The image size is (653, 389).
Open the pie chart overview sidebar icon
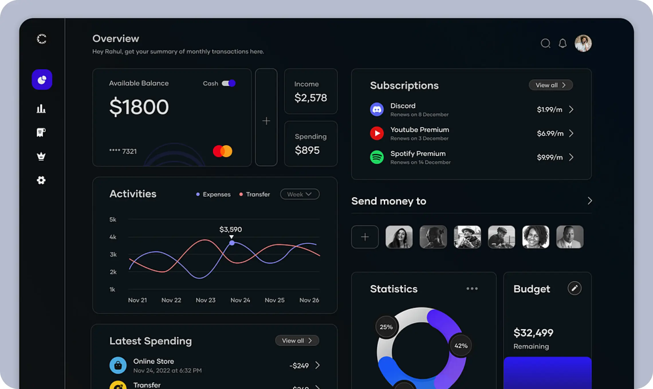[42, 80]
